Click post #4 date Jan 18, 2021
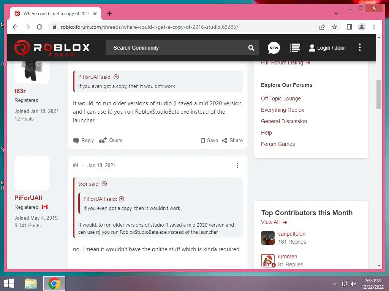 coord(101,165)
